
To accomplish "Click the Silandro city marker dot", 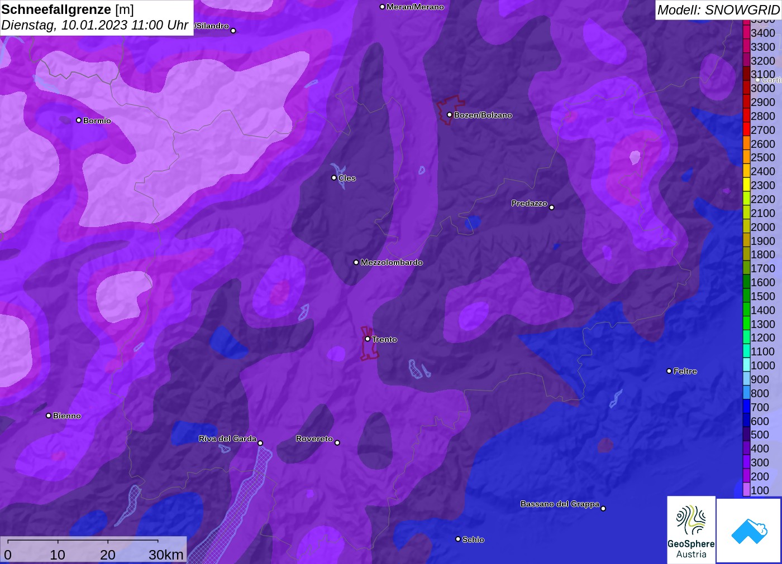I will pos(233,31).
